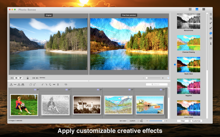Screen dimensions: 220x137
Task: Open the Sort order custom dropdown
Action: click(133, 121)
